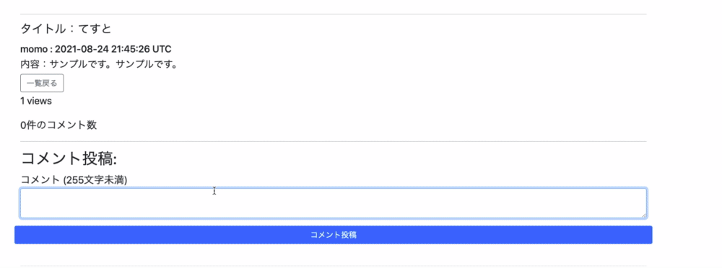Click the divider line above コメント投稿: heading

334,141
